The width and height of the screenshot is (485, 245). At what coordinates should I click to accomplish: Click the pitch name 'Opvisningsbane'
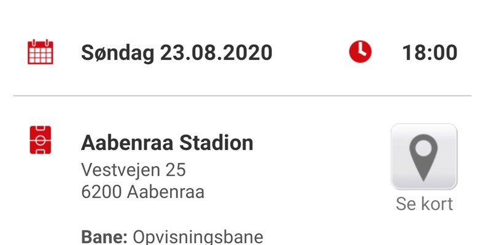click(x=198, y=238)
